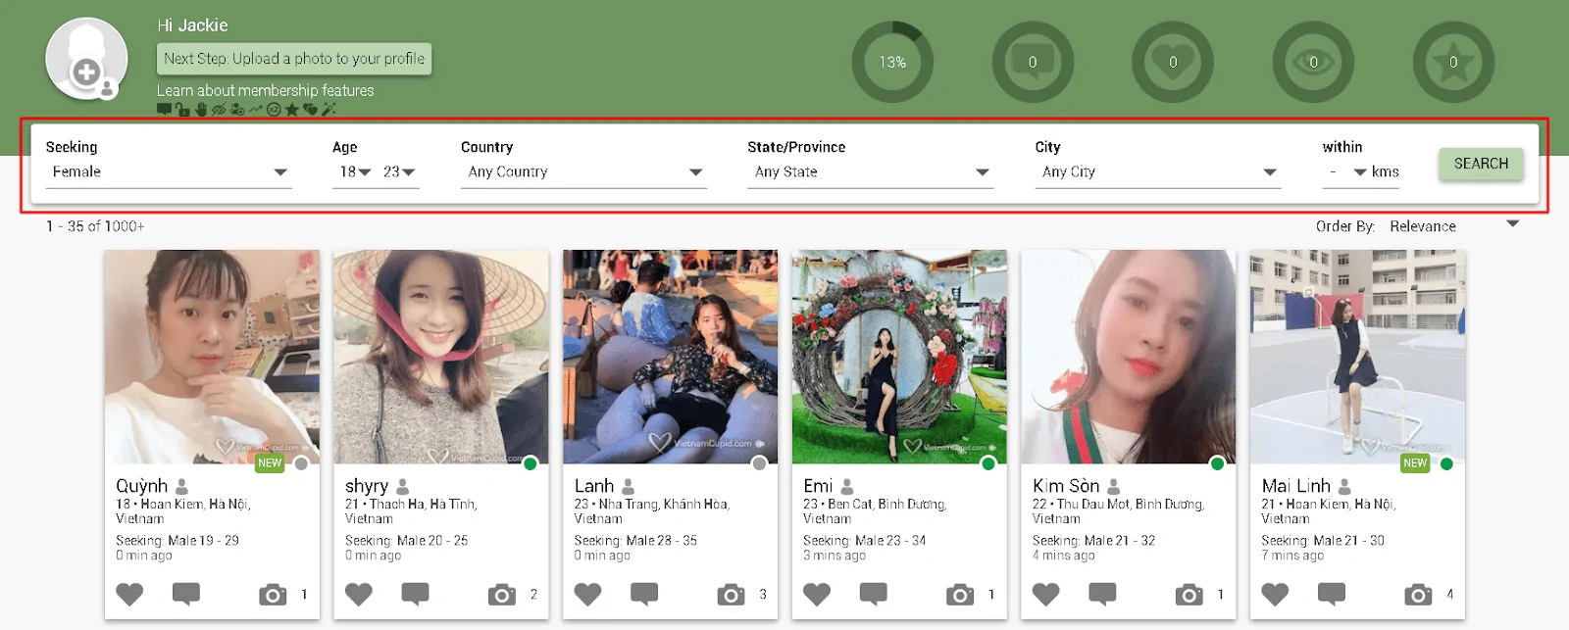Image resolution: width=1569 pixels, height=630 pixels.
Task: Click Lanh's profile name link
Action: 594,486
